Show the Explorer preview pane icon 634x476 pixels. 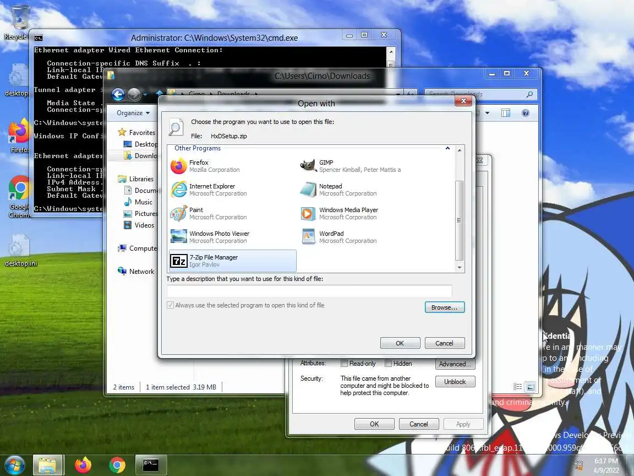click(506, 113)
